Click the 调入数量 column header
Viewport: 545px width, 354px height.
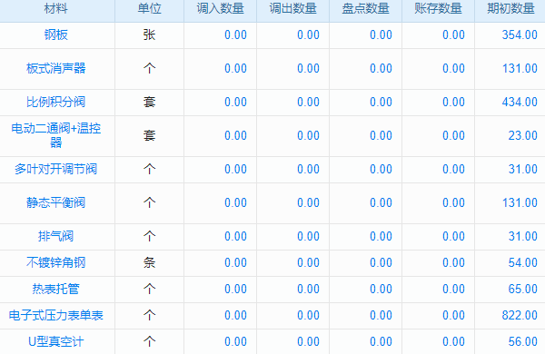221,9
